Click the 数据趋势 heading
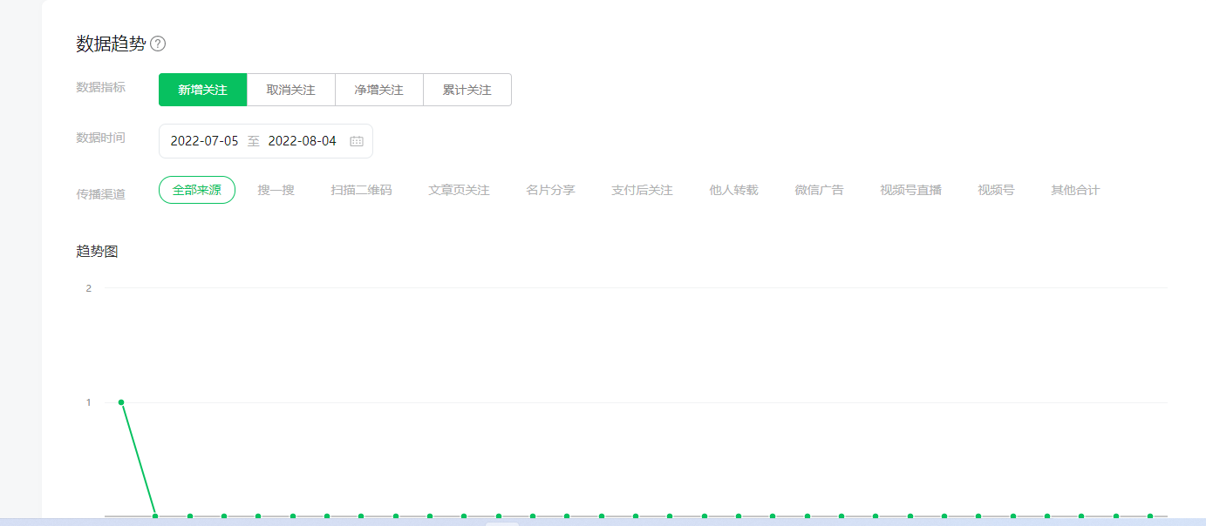Screen dimensions: 1206x526 pos(111,44)
